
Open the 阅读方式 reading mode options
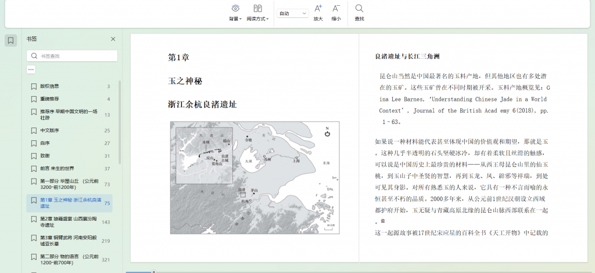pos(257,13)
